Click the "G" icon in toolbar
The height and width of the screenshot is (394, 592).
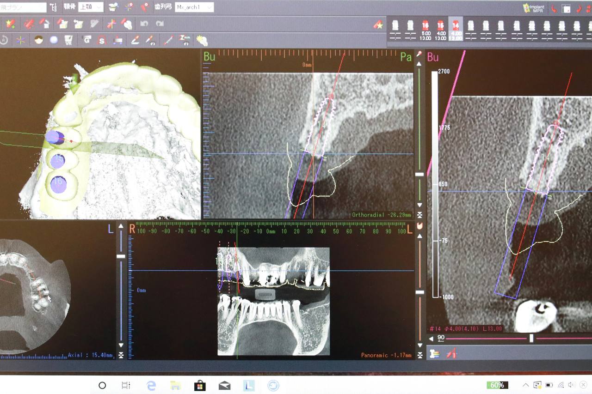pyautogui.click(x=86, y=40)
